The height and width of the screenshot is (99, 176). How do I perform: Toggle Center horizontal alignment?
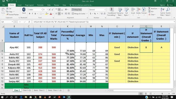59,14
